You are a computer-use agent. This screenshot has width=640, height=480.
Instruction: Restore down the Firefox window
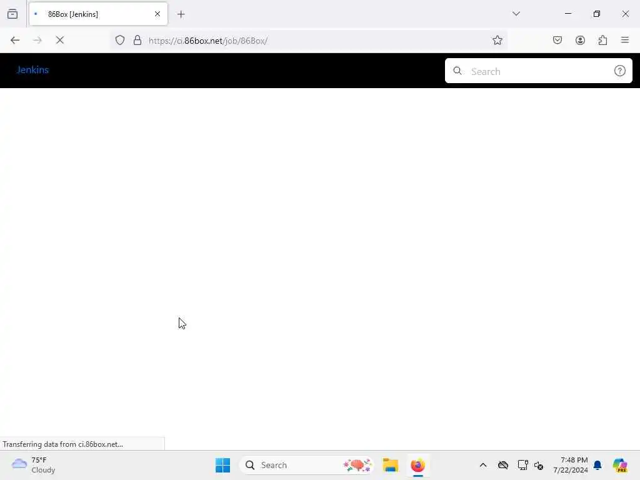click(x=596, y=14)
